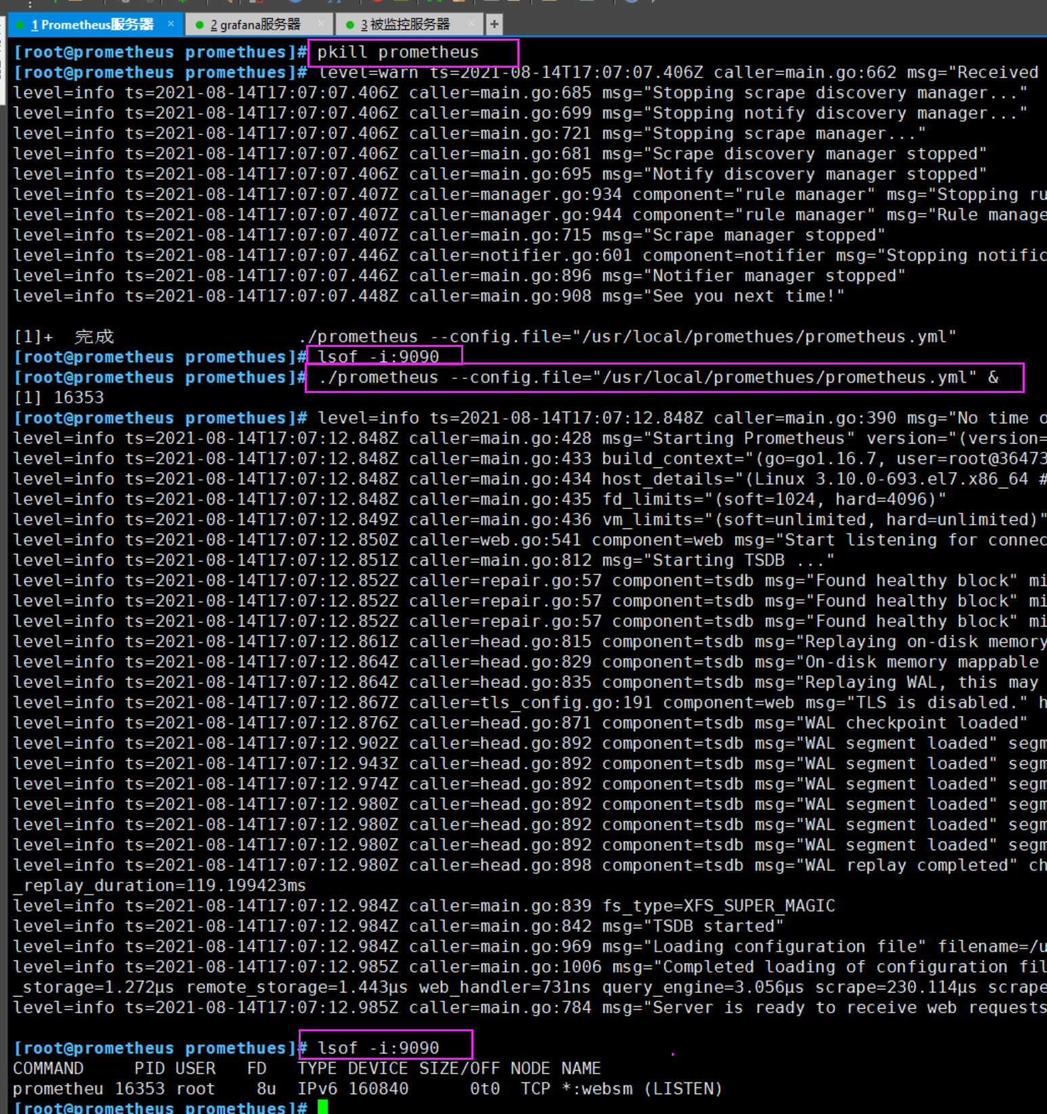Screen dimensions: 1047x1114
Task: Close the 3 被监控服务器 tab
Action: pos(472,24)
